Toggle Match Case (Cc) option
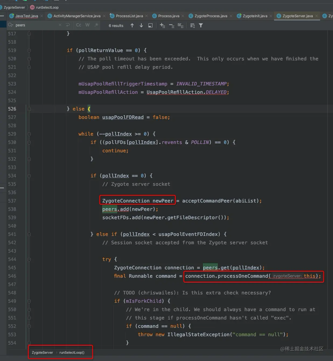This screenshot has width=333, height=361. 79,25
